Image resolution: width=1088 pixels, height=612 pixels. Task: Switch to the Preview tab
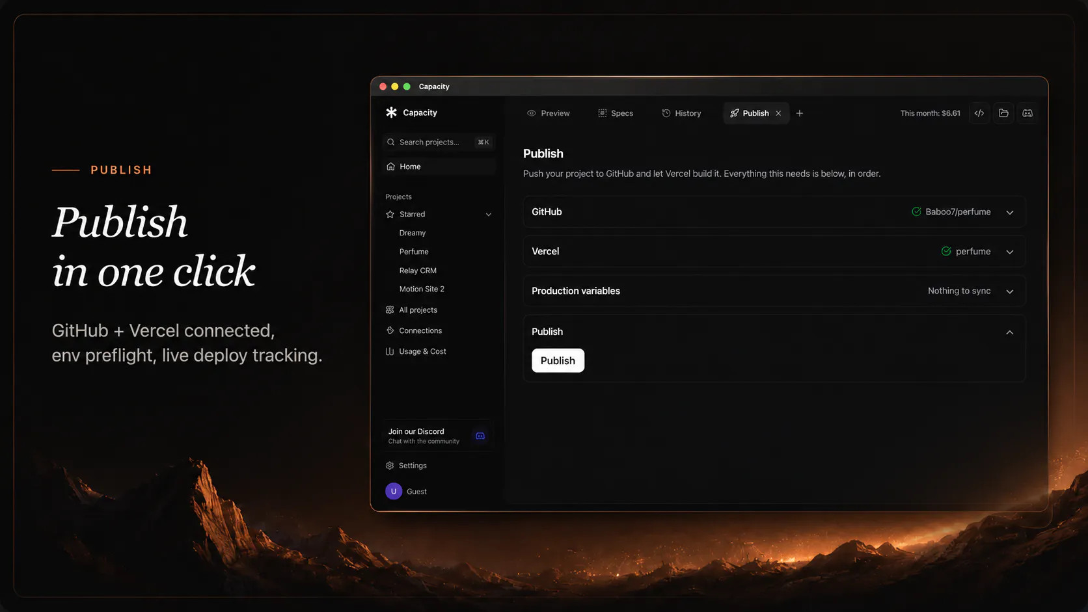pos(549,113)
